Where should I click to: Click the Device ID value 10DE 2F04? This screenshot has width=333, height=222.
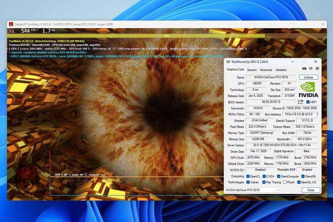[302, 108]
